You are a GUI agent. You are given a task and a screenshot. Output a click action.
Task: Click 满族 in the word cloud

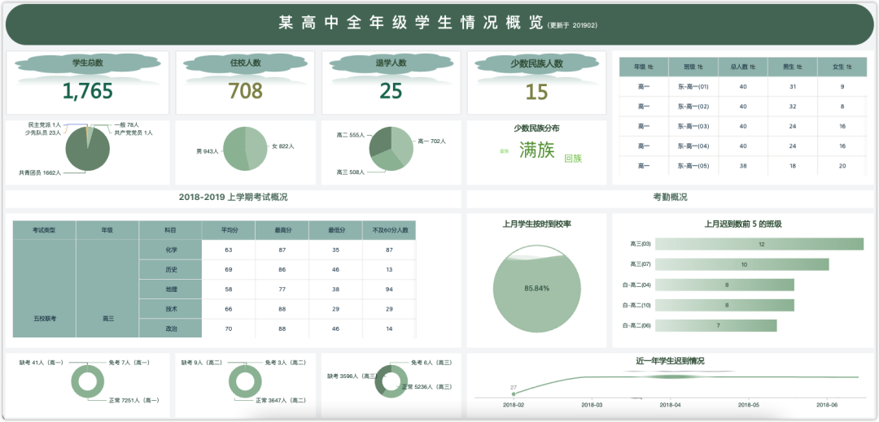coord(536,150)
